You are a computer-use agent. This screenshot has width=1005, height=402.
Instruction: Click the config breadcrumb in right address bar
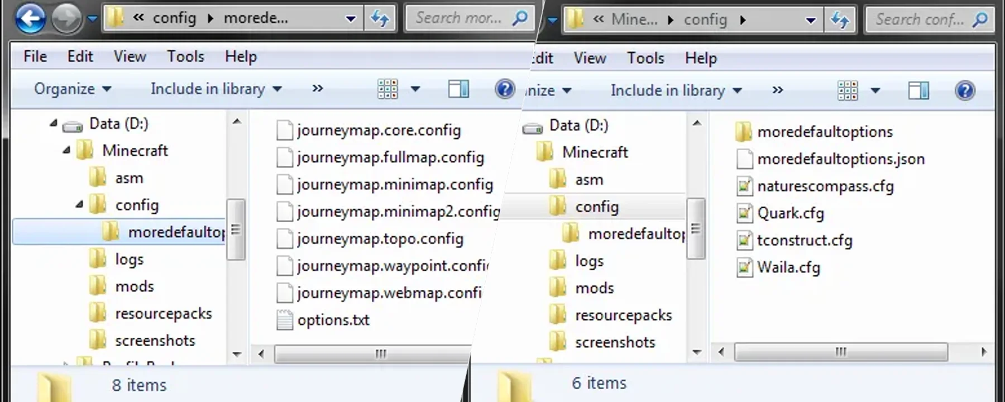[705, 20]
